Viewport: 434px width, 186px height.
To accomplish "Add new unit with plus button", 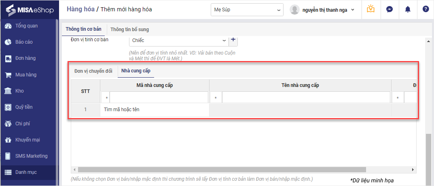I will 233,40.
